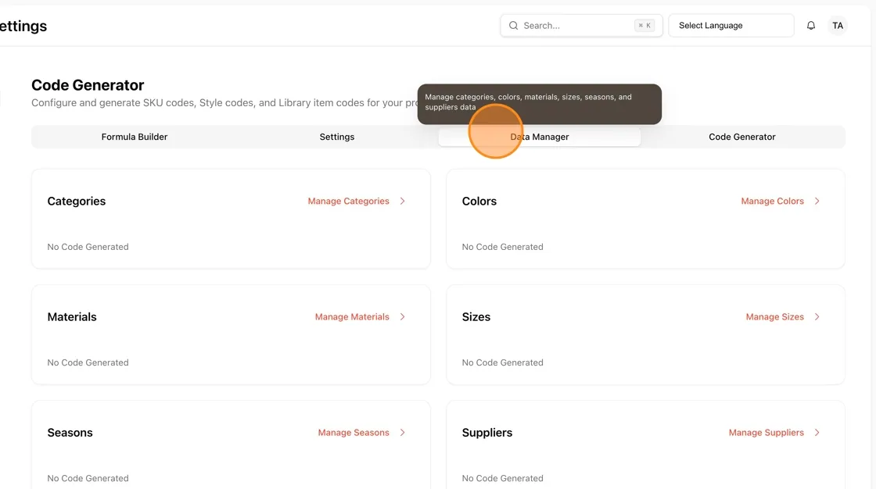Click the Colors card heading
Image resolution: width=876 pixels, height=489 pixels.
(x=479, y=201)
